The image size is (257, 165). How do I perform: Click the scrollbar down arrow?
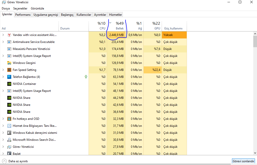pos(255,153)
